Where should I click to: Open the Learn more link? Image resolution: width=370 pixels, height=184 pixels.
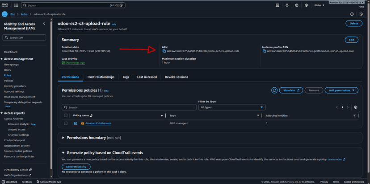pos(336,159)
